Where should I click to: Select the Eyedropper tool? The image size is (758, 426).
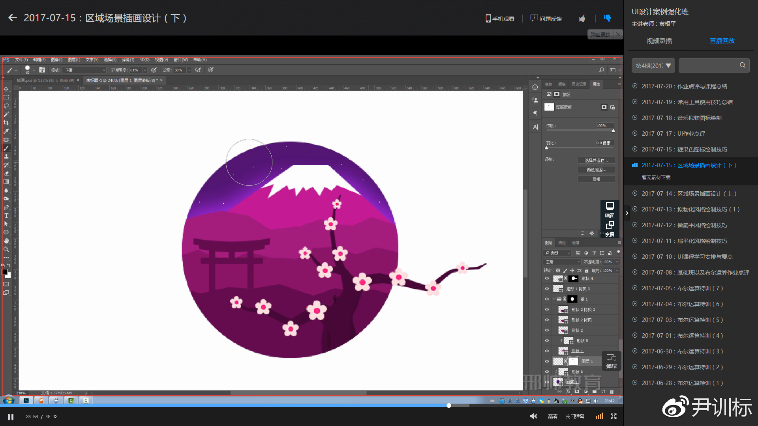[x=6, y=131]
